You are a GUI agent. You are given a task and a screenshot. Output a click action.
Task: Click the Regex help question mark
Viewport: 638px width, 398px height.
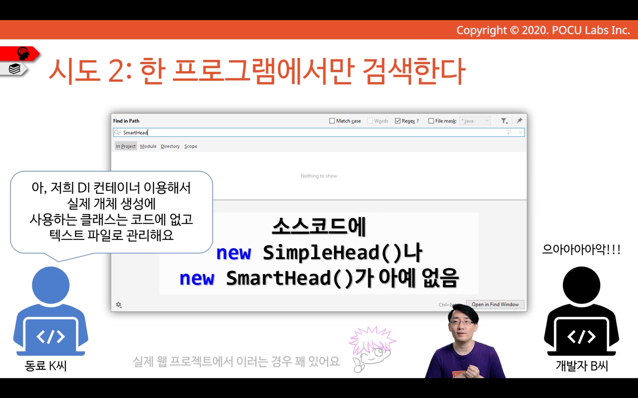point(418,121)
